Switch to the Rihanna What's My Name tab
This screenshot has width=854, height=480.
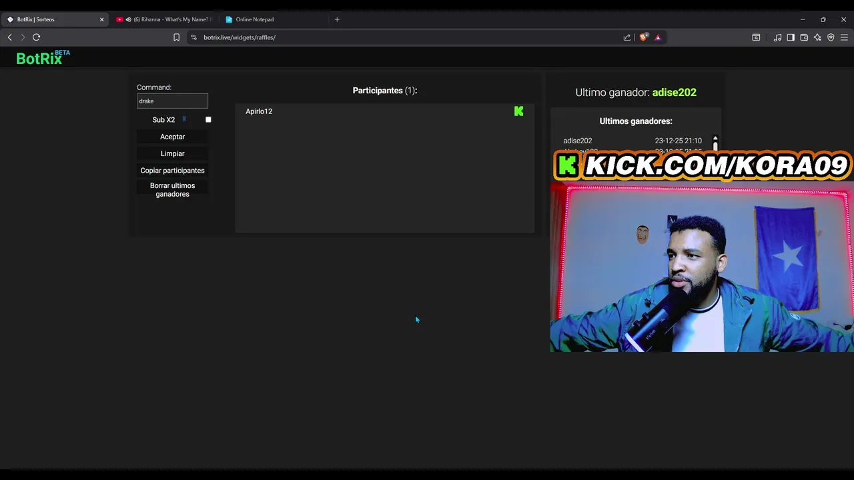[x=165, y=19]
